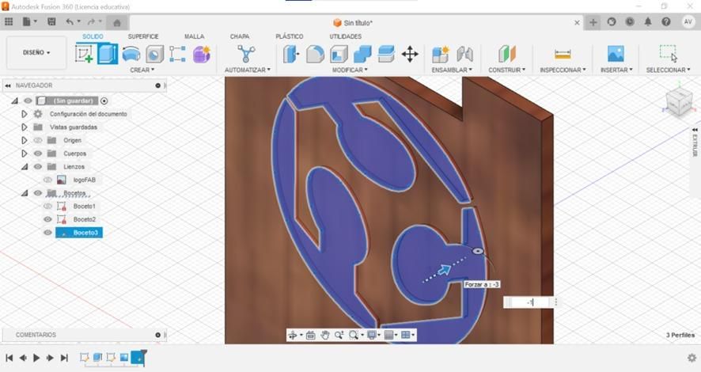The image size is (701, 372).
Task: Toggle visibility of Boceto1
Action: [x=47, y=206]
